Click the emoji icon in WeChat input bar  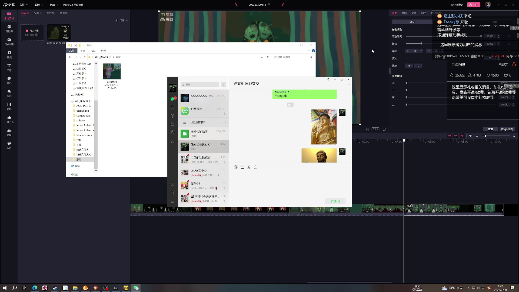[x=236, y=167]
